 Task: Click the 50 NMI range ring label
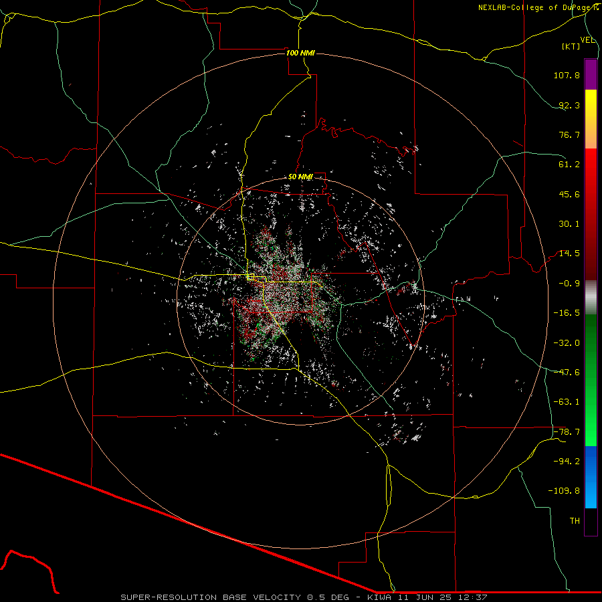point(300,177)
